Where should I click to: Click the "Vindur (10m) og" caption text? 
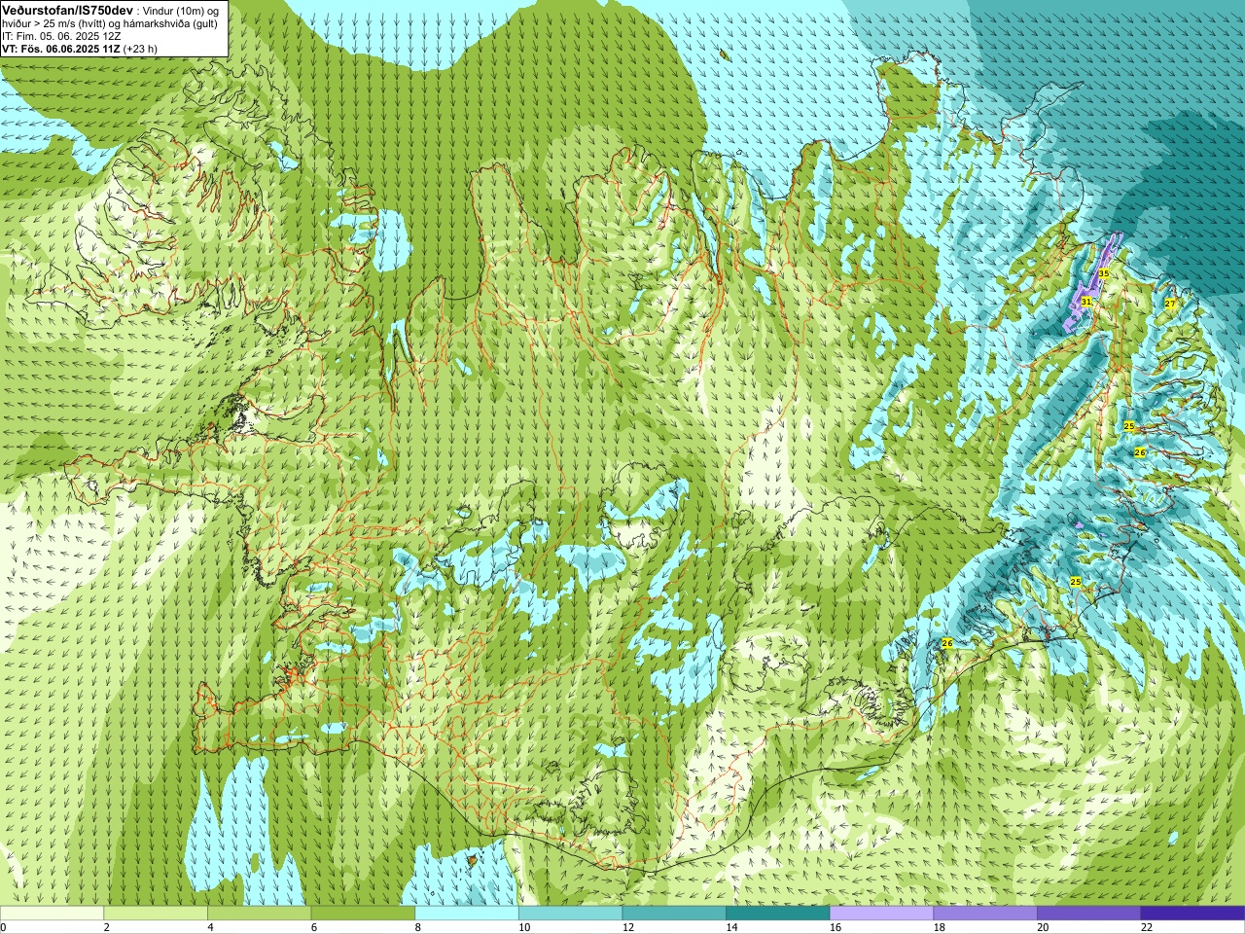tap(181, 12)
